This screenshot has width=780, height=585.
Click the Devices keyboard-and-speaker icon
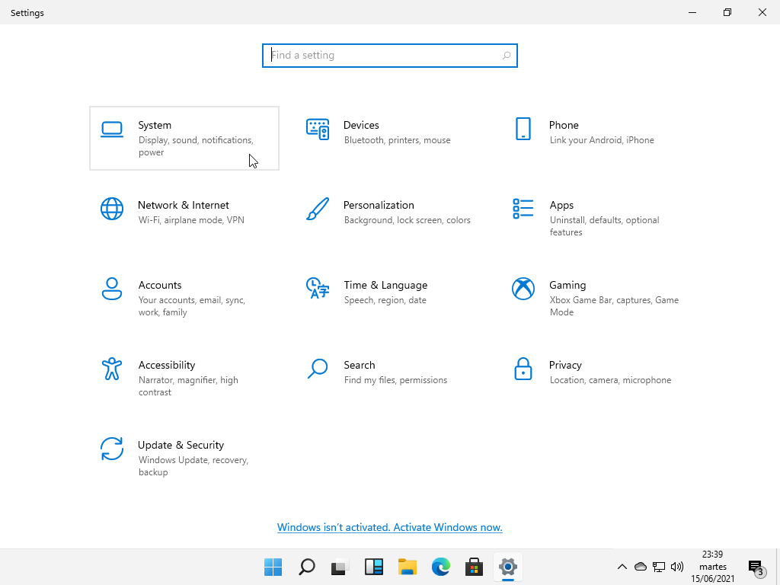point(318,129)
